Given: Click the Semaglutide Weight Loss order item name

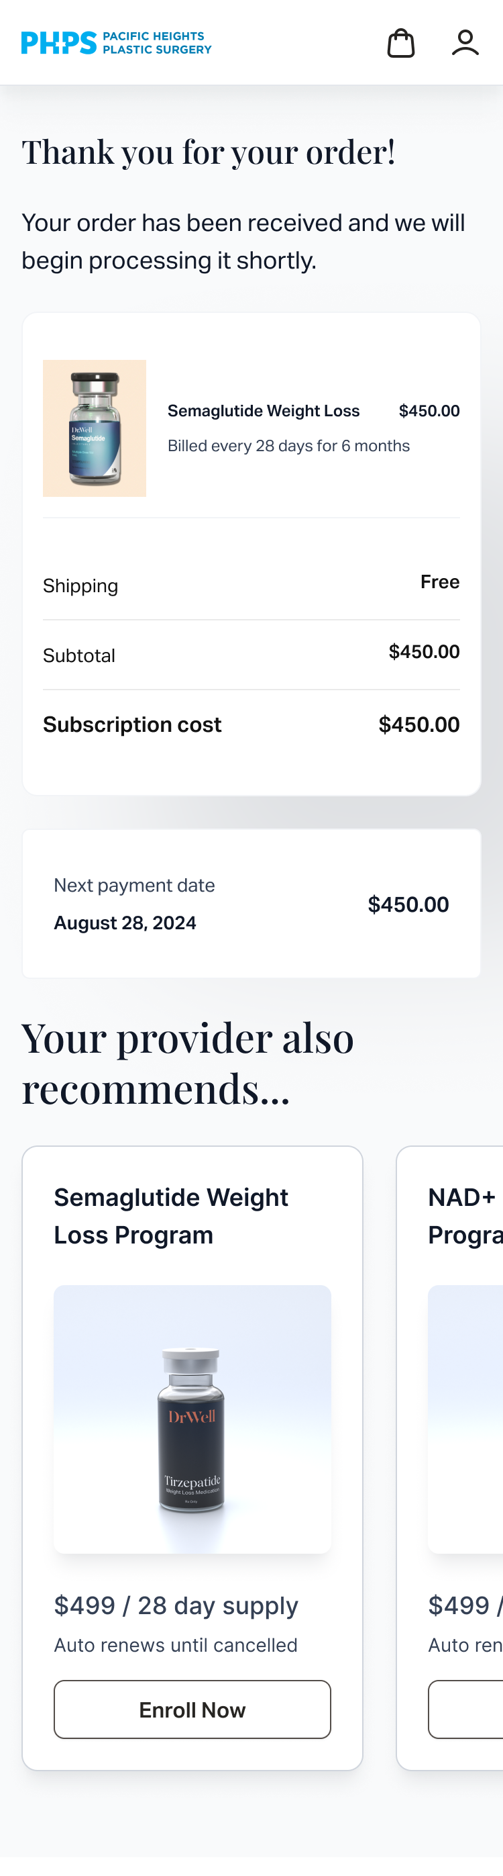Looking at the screenshot, I should (x=264, y=411).
